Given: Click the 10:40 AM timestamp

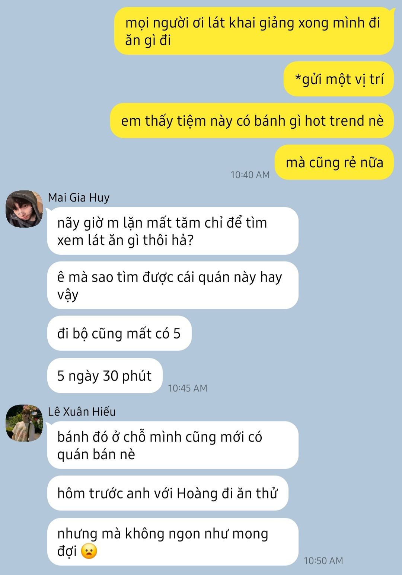Looking at the screenshot, I should tap(250, 175).
